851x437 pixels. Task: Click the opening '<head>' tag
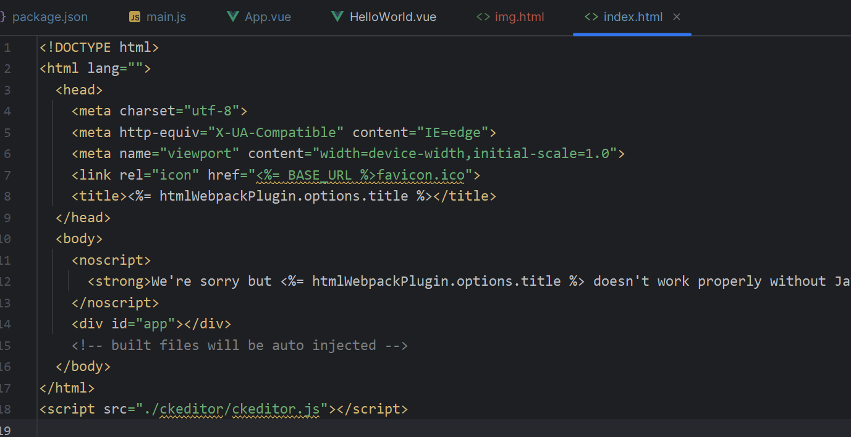click(x=79, y=89)
